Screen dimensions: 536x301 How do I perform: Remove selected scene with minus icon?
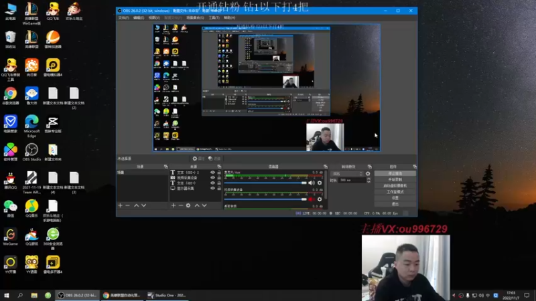coord(127,205)
